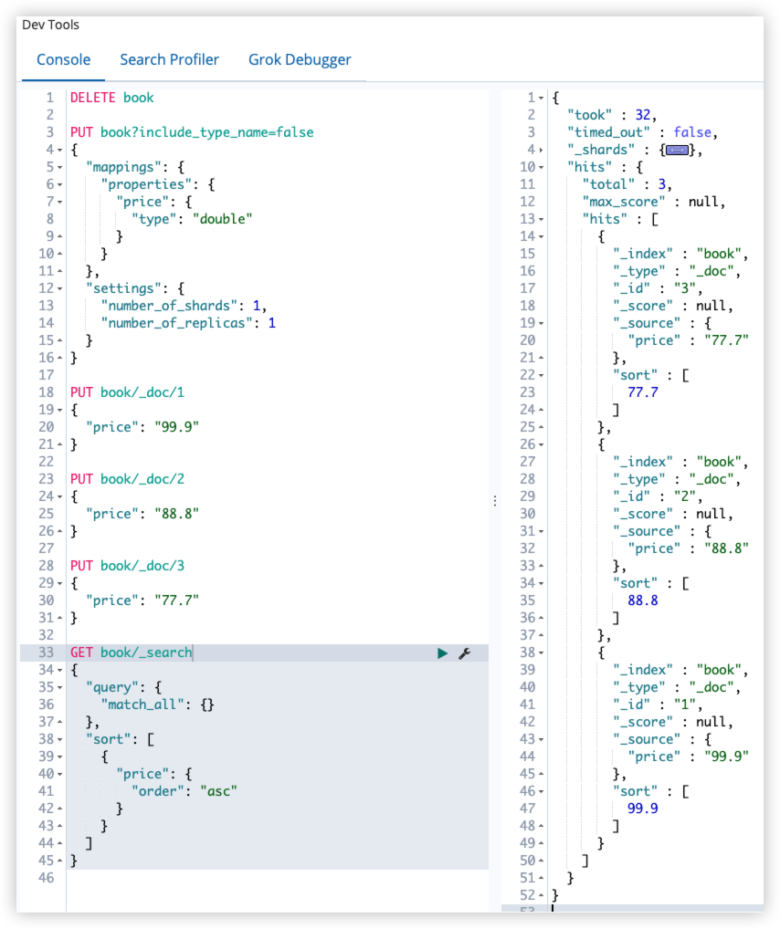The image size is (780, 929).
Task: Collapse the doc 3 body at line 29
Action: click(x=60, y=583)
